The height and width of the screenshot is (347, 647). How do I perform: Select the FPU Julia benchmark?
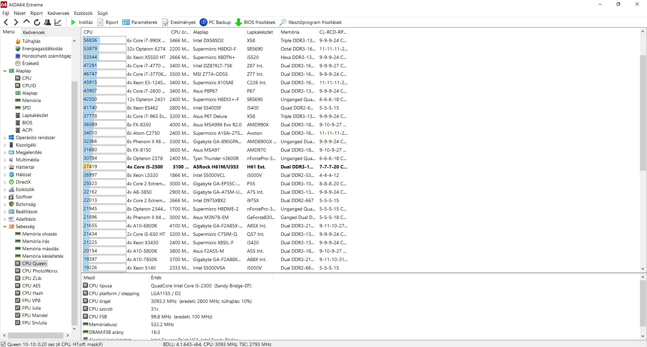coord(28,308)
